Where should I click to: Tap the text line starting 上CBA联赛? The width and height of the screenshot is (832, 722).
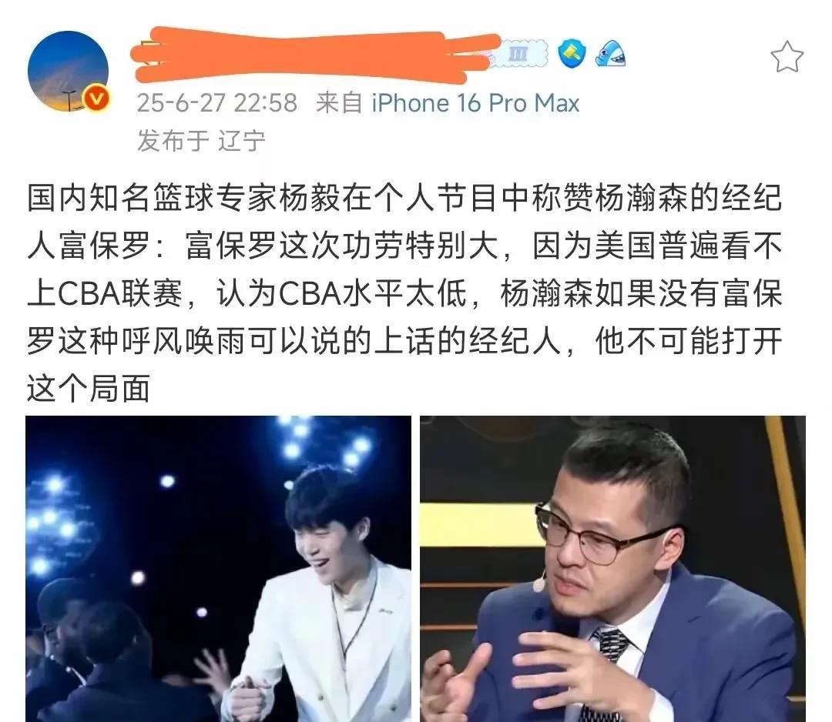(404, 292)
